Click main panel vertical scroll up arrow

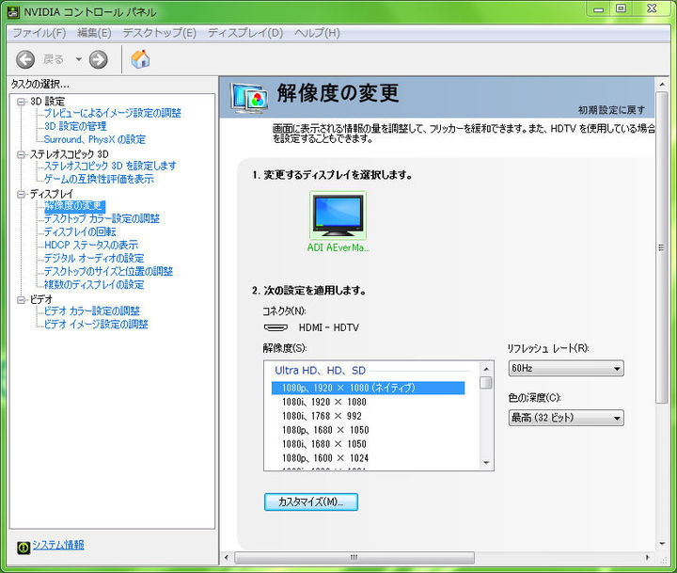pos(661,84)
